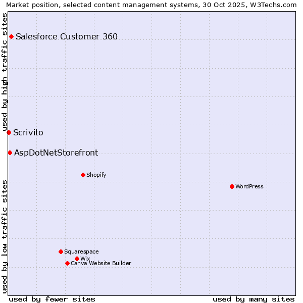
Task: Click the 'used by low traffic sites' axis label
Action: [x=5, y=236]
